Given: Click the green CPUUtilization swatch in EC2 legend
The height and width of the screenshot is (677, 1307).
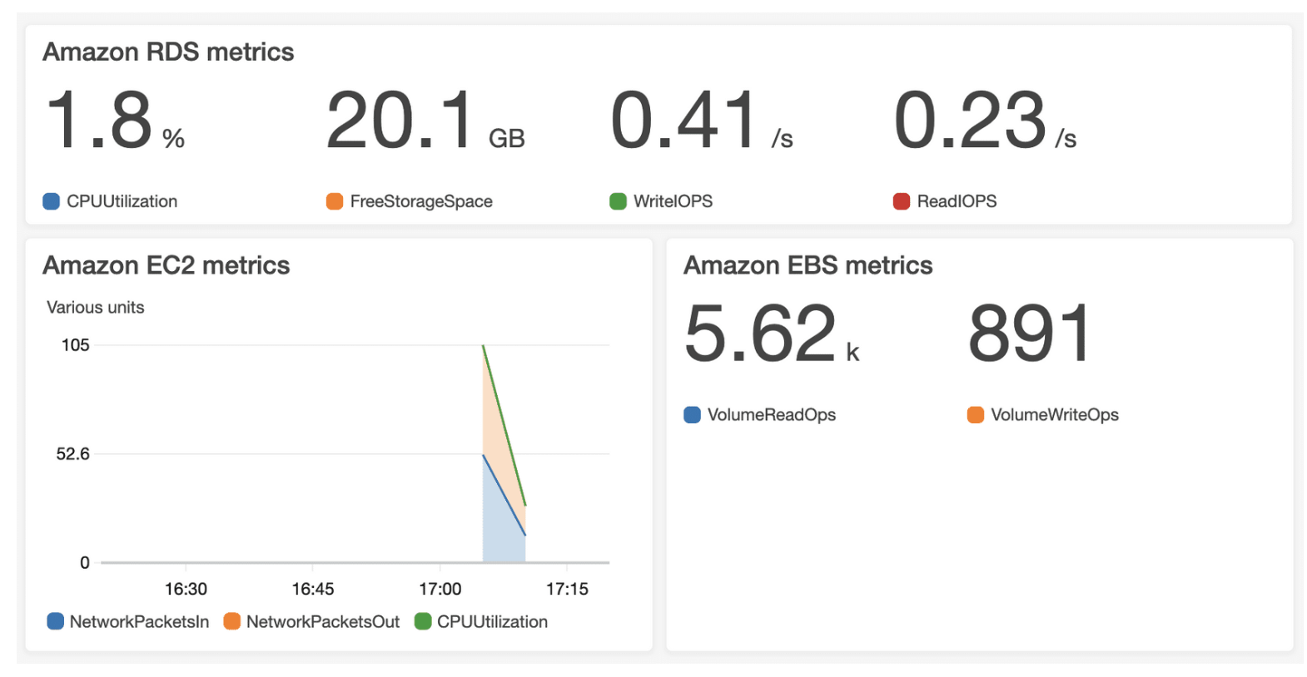Looking at the screenshot, I should (423, 621).
